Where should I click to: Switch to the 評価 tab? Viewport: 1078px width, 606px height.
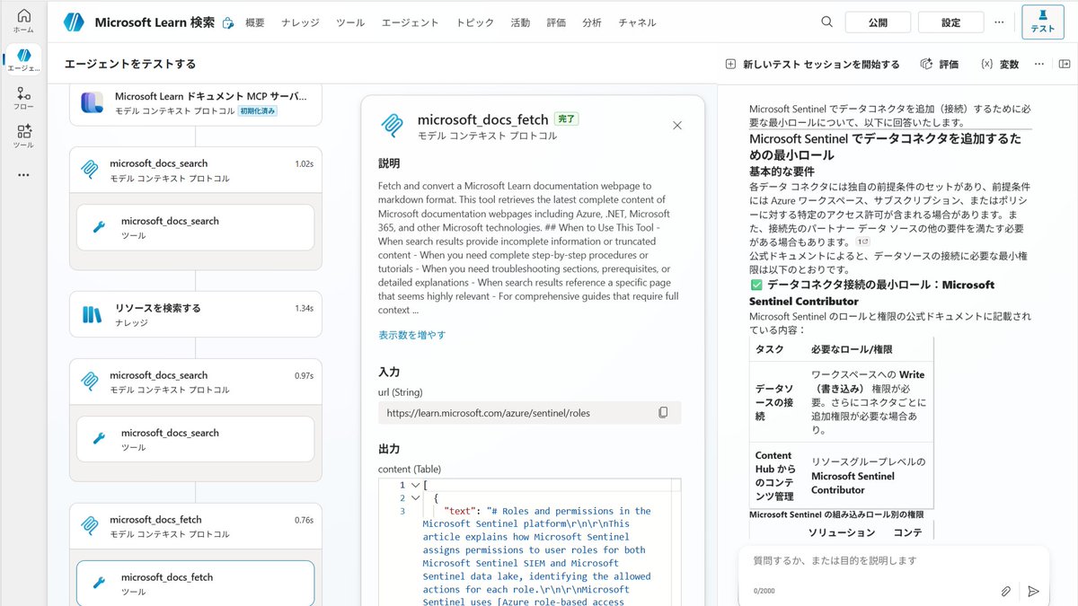coord(556,22)
